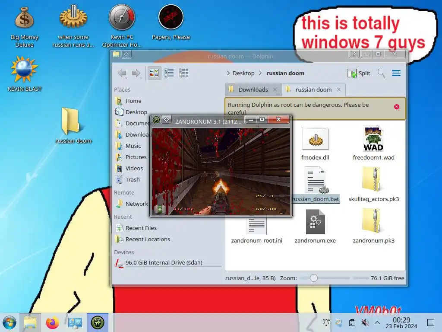Expand hidden system tray icons

tap(377, 322)
